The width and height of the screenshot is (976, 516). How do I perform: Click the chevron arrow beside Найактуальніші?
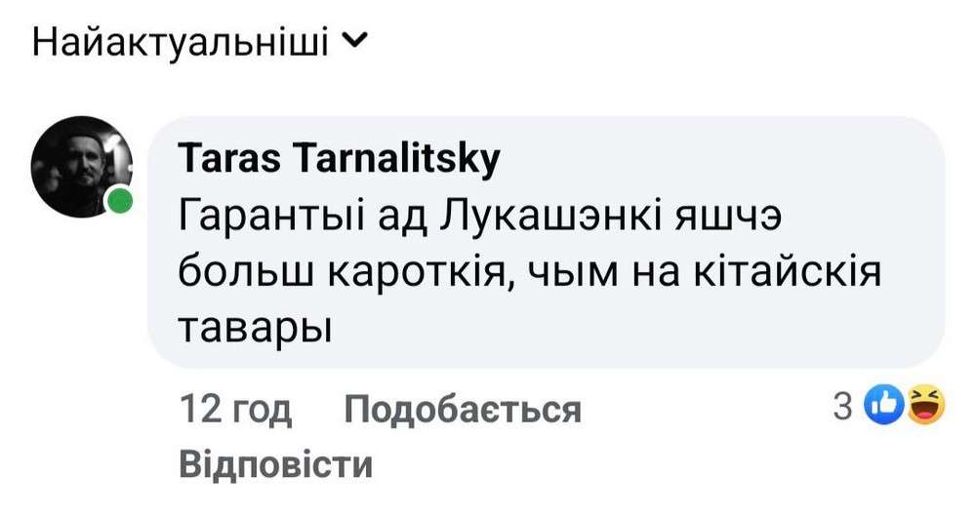point(358,43)
